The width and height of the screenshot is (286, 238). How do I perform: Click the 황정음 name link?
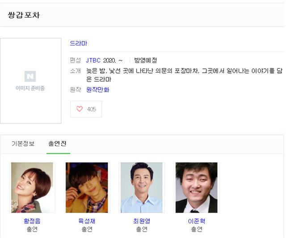coord(32,221)
